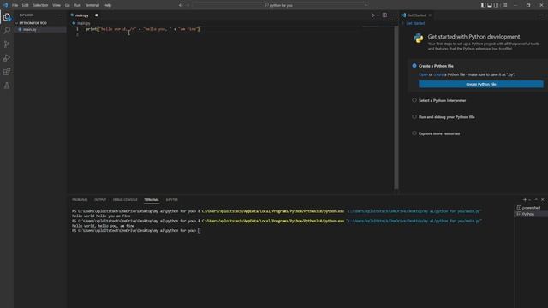Open the DEBUG CONSOLE panel tab
Viewport: 548px width, 308px height.
click(125, 200)
